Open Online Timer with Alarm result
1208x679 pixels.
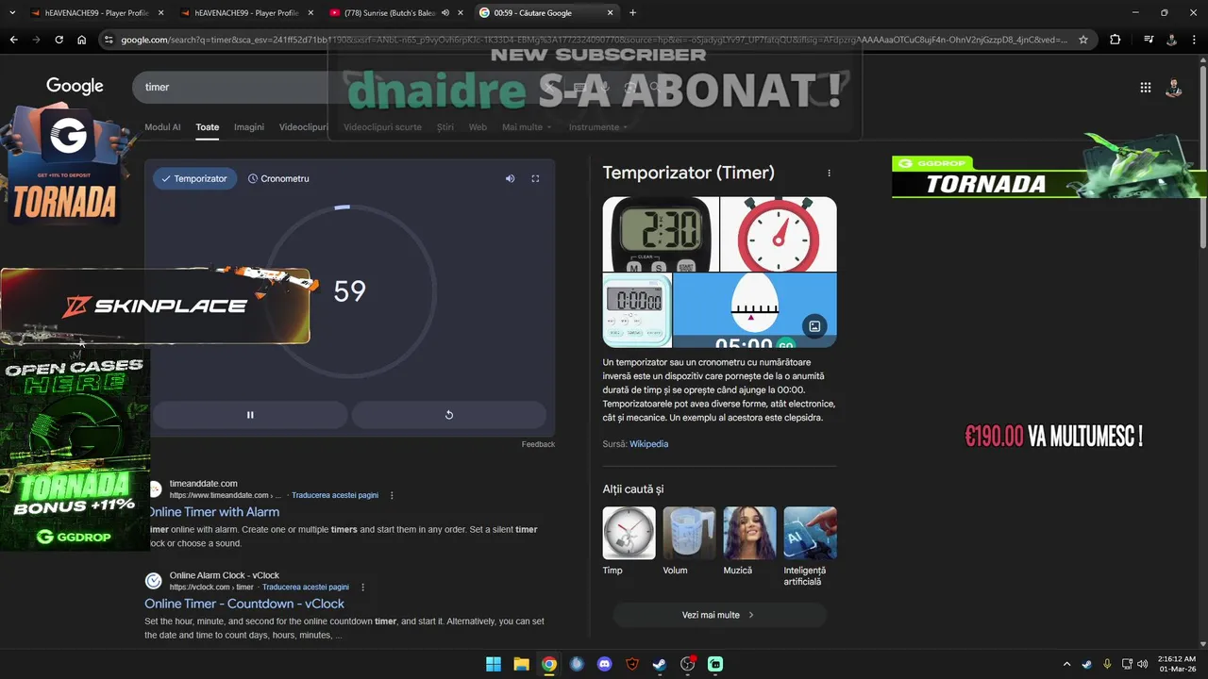214,512
